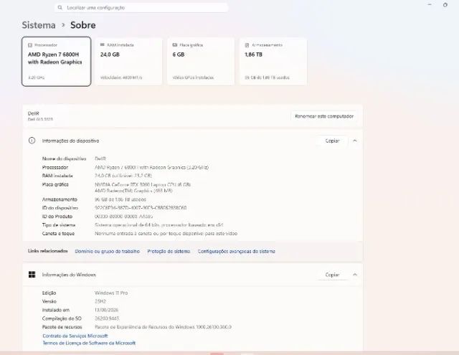Click the Windows logo icon in section header

[x=32, y=275]
